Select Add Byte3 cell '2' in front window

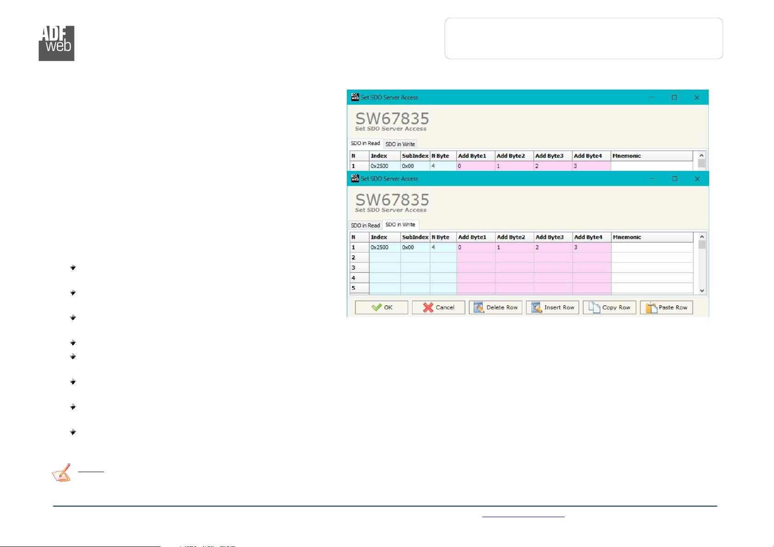pyautogui.click(x=553, y=247)
